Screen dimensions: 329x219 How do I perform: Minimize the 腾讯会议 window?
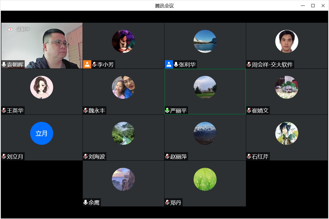point(303,5)
